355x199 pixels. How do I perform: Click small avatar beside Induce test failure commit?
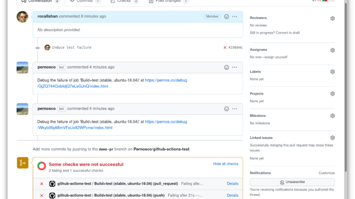(x=47, y=48)
